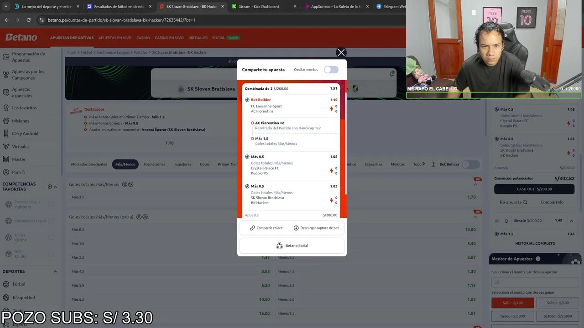
Task: Open Misiones target icon
Action: click(6, 121)
